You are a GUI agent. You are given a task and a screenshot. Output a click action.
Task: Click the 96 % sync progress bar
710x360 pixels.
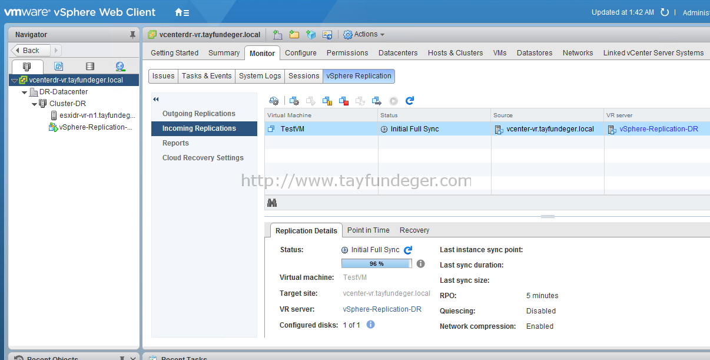coord(377,263)
